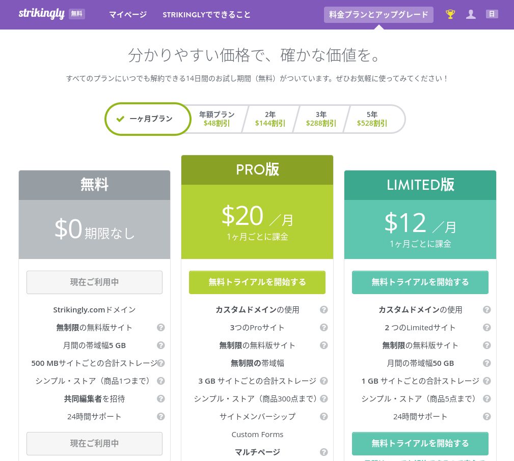Select the 3年 $288割引 plan option
514x461 pixels.
[x=321, y=119]
